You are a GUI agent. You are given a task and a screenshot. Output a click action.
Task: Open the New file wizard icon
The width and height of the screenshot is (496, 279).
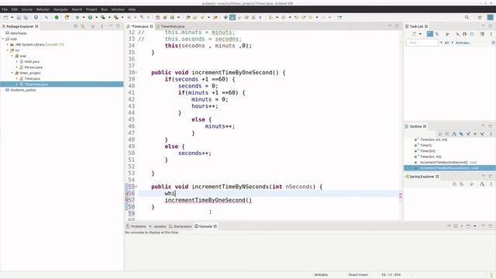(x=5, y=17)
